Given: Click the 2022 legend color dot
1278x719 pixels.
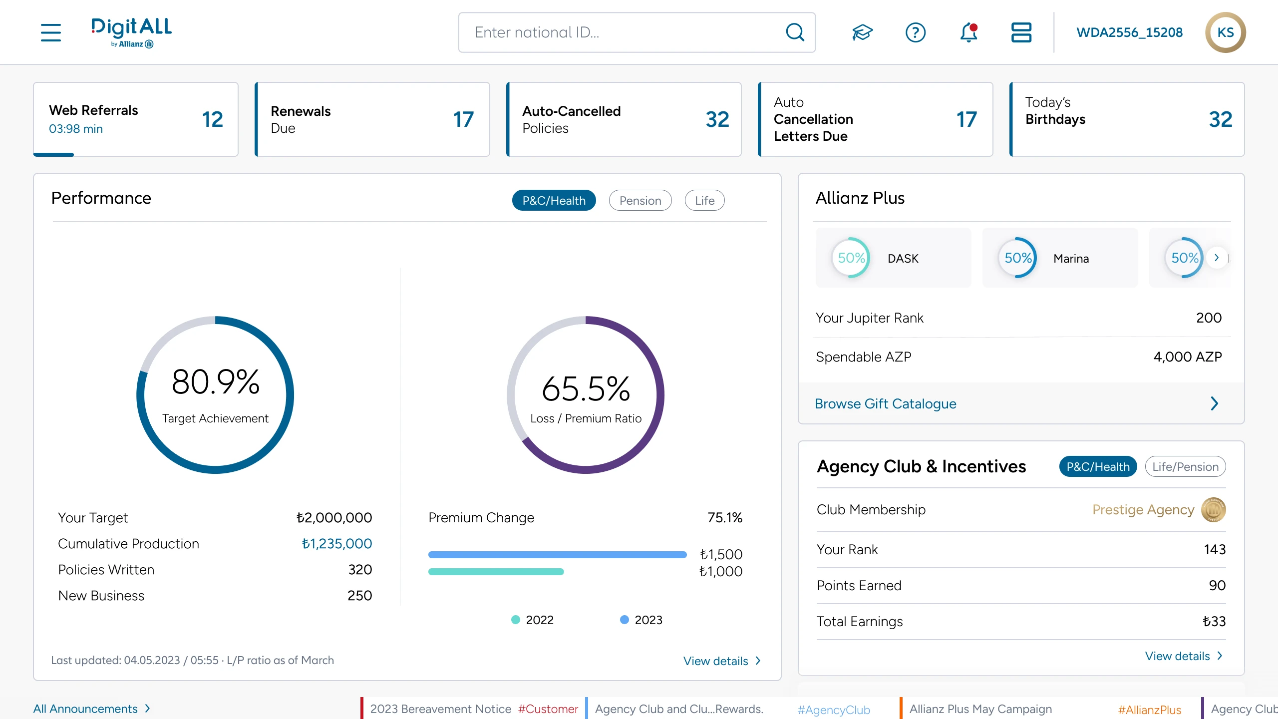Looking at the screenshot, I should point(516,620).
